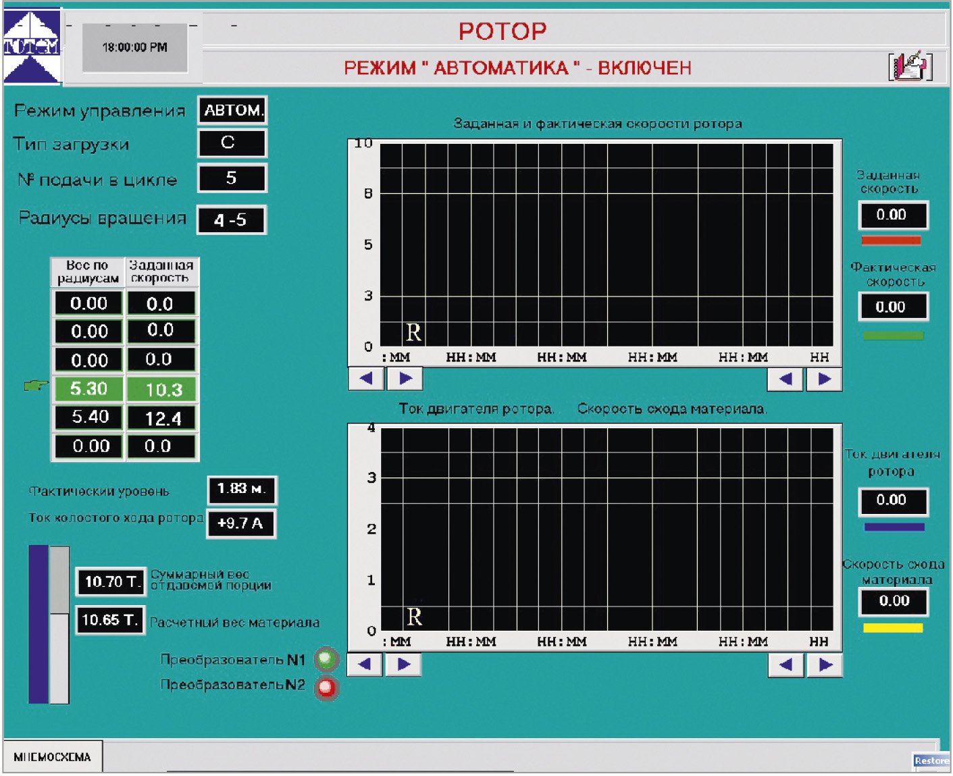Image resolution: width=953 pixels, height=776 pixels.
Task: Click the red set speed color swatch
Action: coord(891,240)
